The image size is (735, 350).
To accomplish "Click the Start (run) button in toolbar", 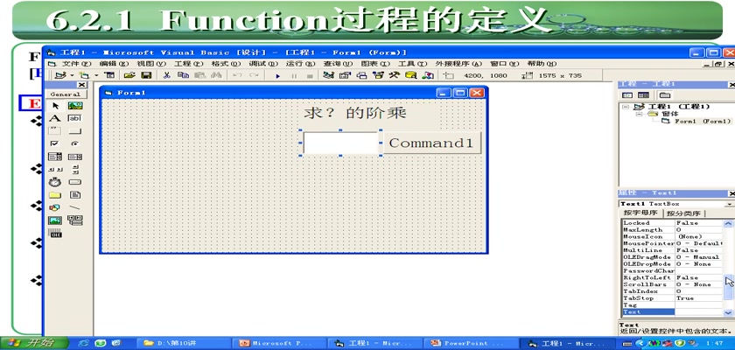I will (278, 76).
